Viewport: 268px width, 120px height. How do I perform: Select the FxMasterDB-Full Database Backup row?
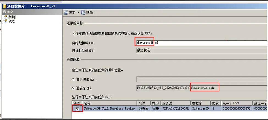[170, 108]
